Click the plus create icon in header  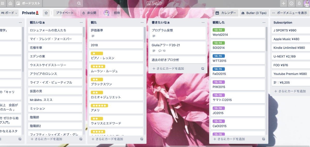coord(283,3)
